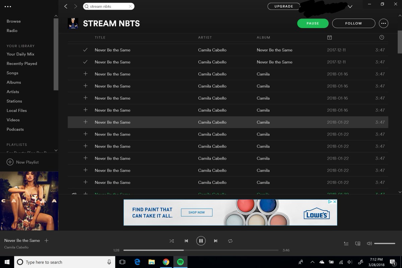The width and height of the screenshot is (402, 268).
Task: Sort by the TITLE column header
Action: tap(100, 38)
